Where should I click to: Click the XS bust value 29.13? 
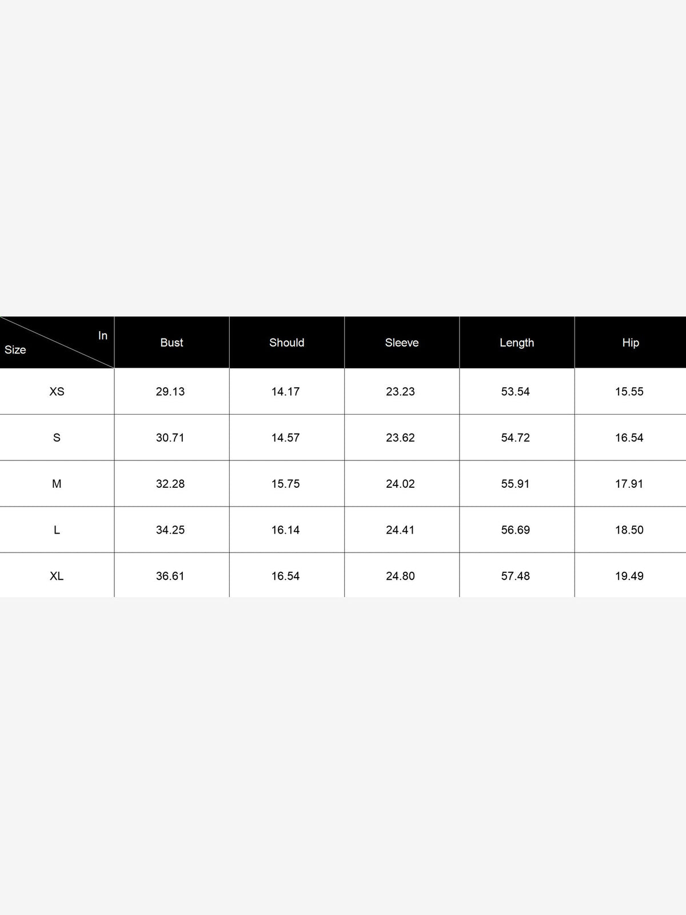click(170, 392)
